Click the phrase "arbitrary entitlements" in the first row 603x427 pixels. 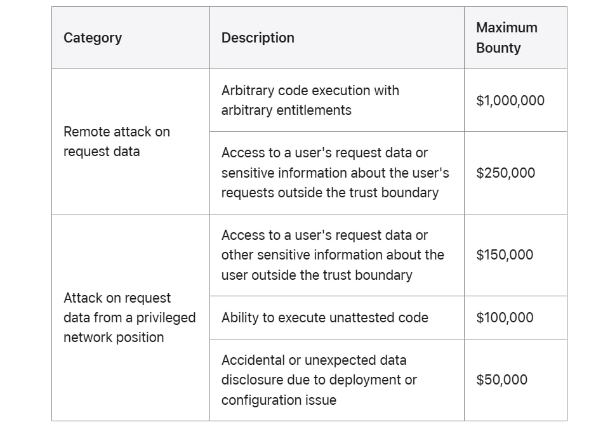click(x=286, y=110)
